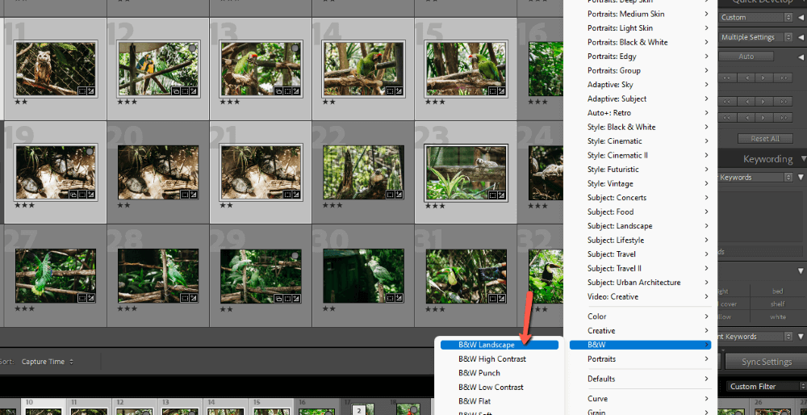The image size is (807, 415).
Task: Click the develop adjustments badge on photo 13
Action: (296, 91)
